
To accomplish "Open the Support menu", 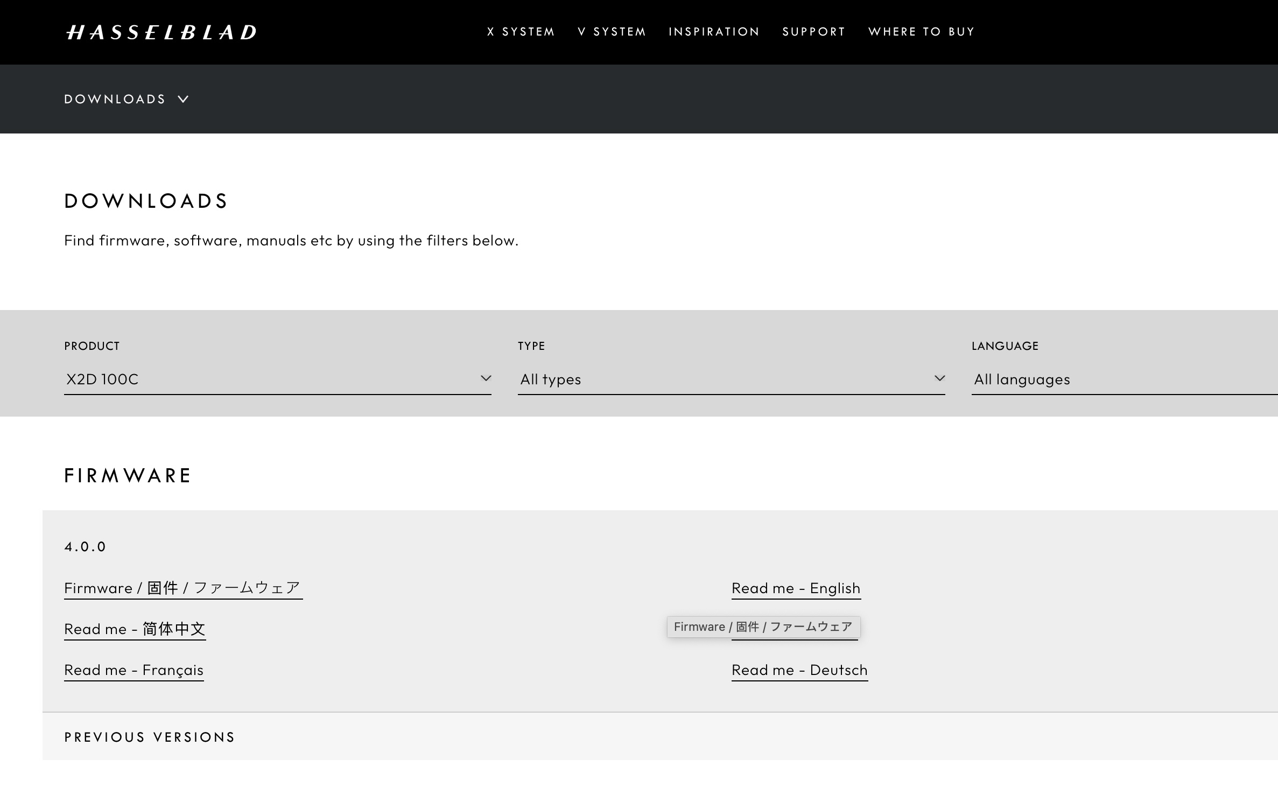I will pos(813,32).
